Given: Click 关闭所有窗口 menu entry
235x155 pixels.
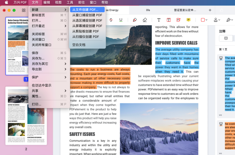Looking at the screenshot, I should click(x=49, y=45).
